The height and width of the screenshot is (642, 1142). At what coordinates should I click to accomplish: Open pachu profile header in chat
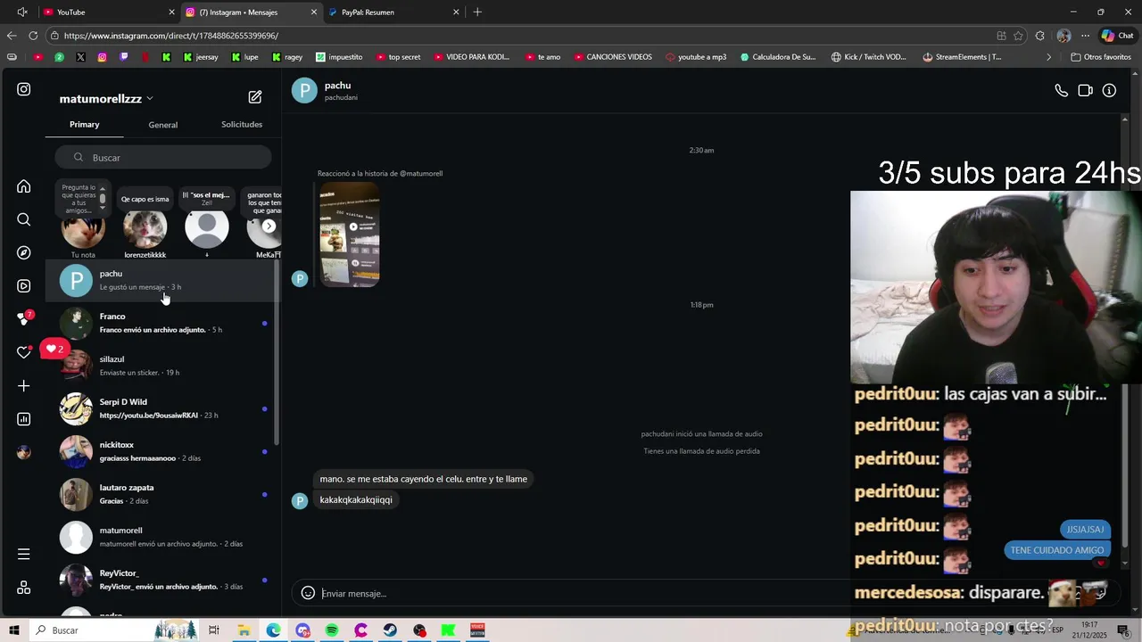[326, 90]
